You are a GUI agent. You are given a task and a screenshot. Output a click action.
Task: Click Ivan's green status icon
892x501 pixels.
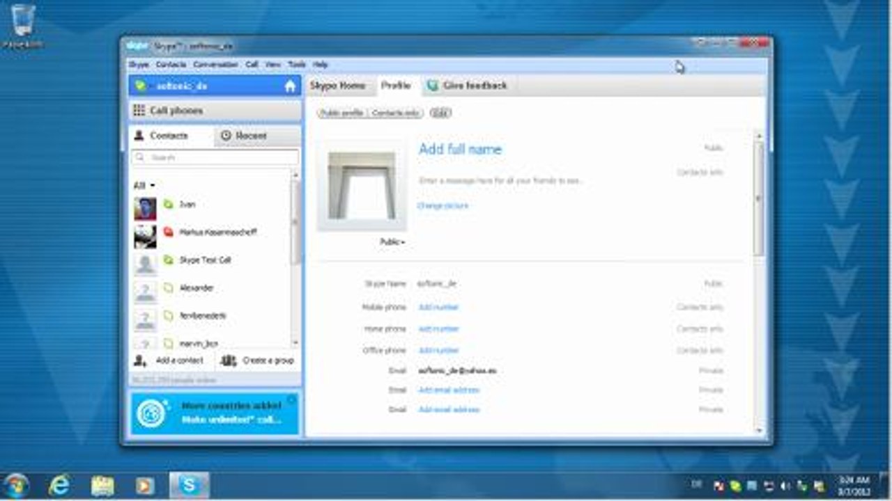pyautogui.click(x=168, y=205)
